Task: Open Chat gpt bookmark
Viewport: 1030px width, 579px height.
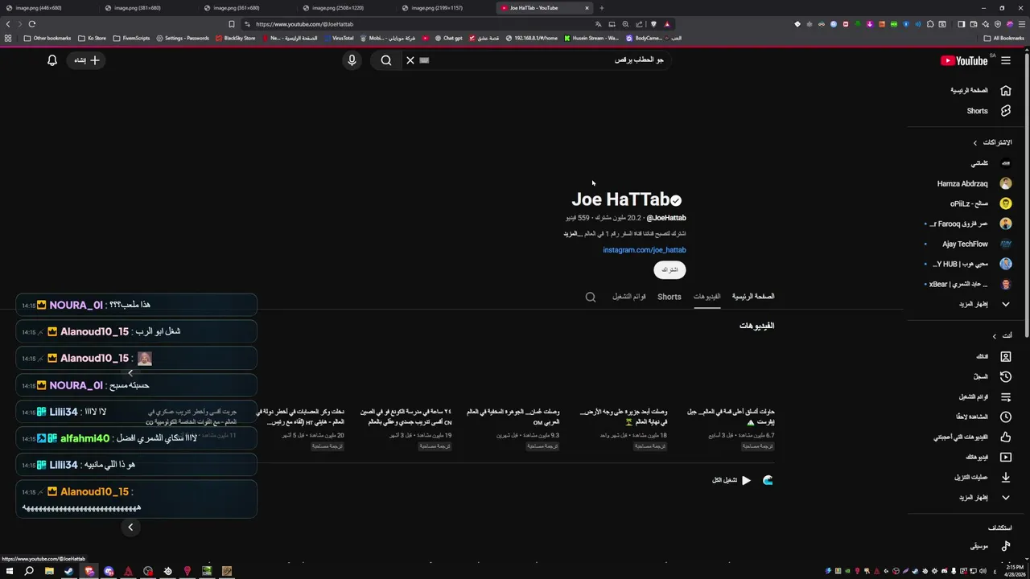Action: (448, 38)
